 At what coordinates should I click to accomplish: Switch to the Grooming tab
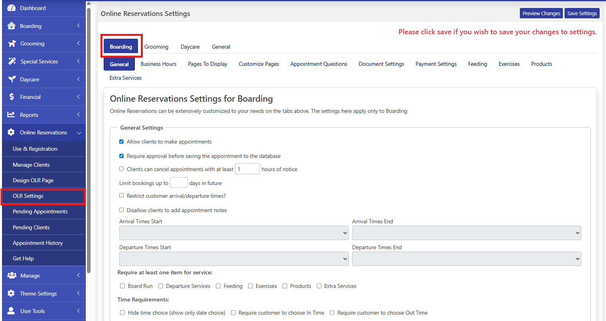point(156,47)
